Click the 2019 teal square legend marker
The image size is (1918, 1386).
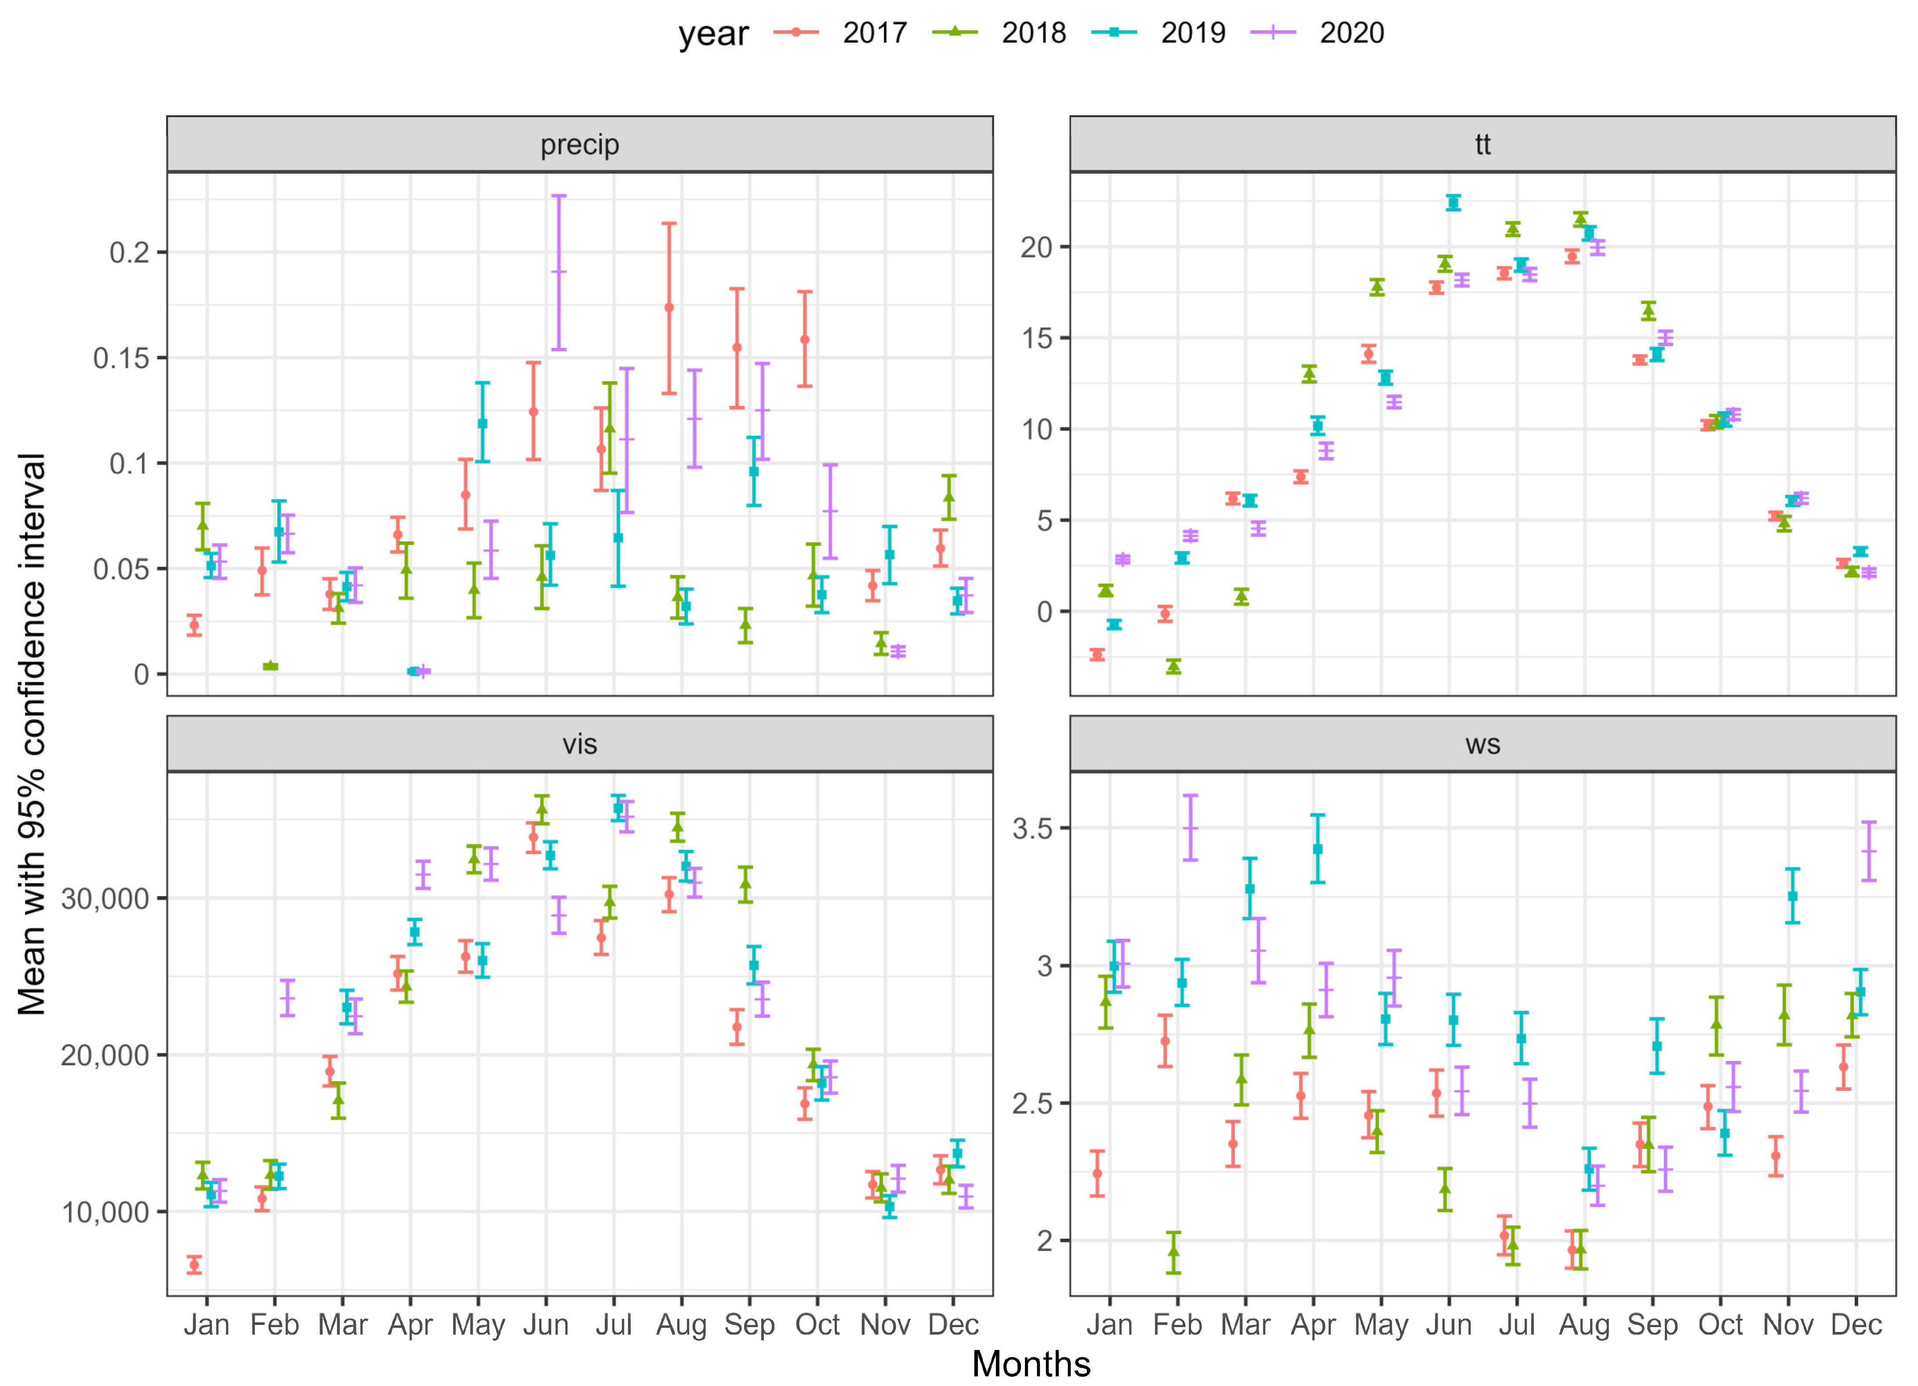coord(1114,32)
